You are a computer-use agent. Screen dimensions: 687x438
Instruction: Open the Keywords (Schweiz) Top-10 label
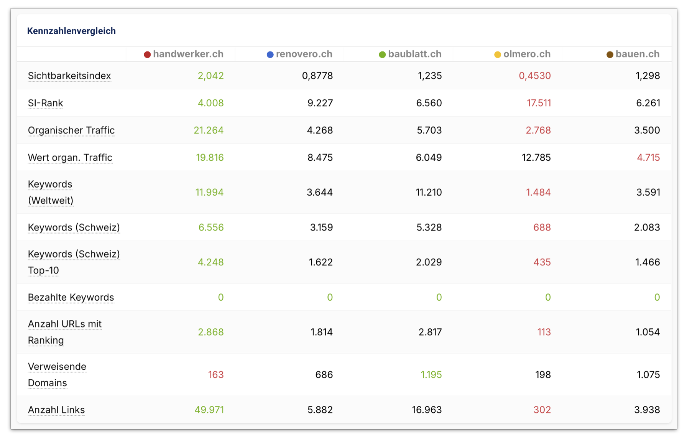(x=74, y=262)
